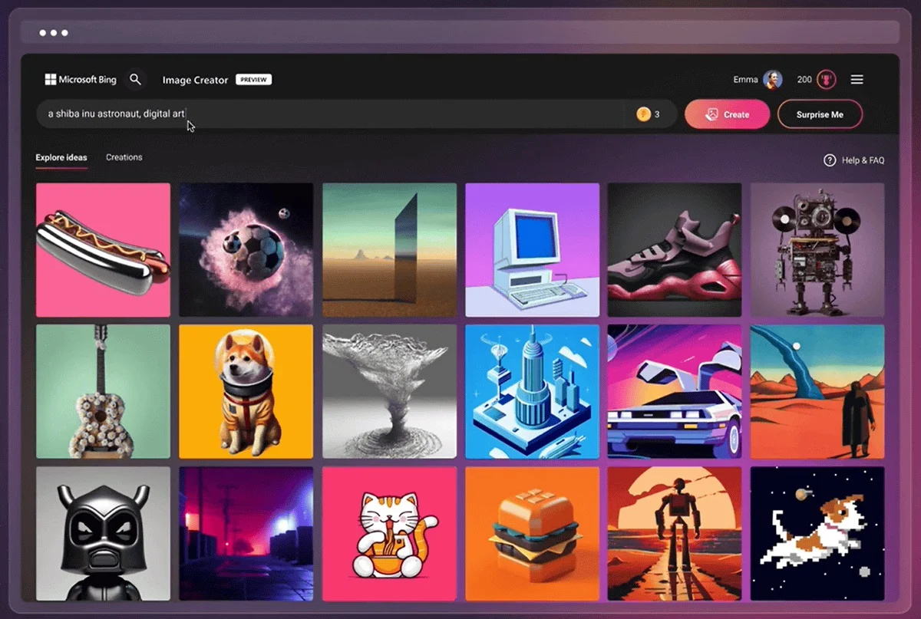This screenshot has height=619, width=921.
Task: Click the PREVIEW badge next to Image Creator
Action: [x=253, y=80]
